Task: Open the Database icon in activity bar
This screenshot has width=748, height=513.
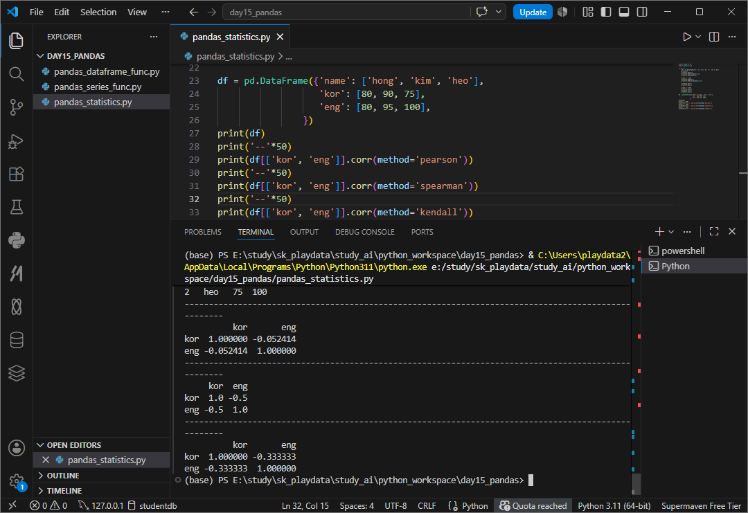Action: 16,340
